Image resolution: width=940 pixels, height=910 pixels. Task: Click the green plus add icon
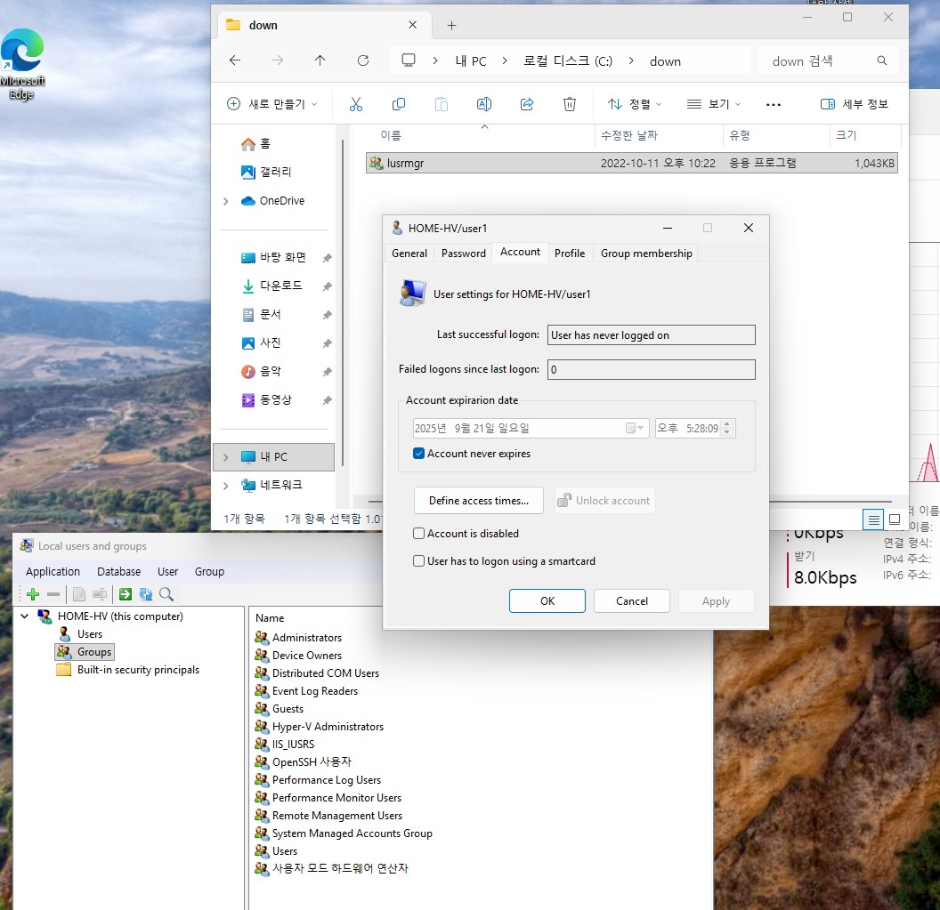click(x=33, y=594)
